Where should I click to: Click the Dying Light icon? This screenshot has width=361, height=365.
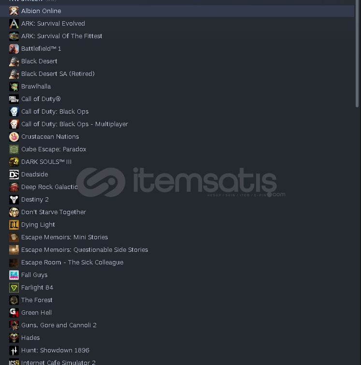coord(14,225)
